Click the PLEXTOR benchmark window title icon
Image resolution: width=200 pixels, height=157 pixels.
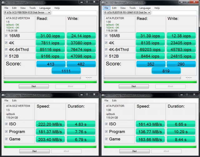[103, 2]
